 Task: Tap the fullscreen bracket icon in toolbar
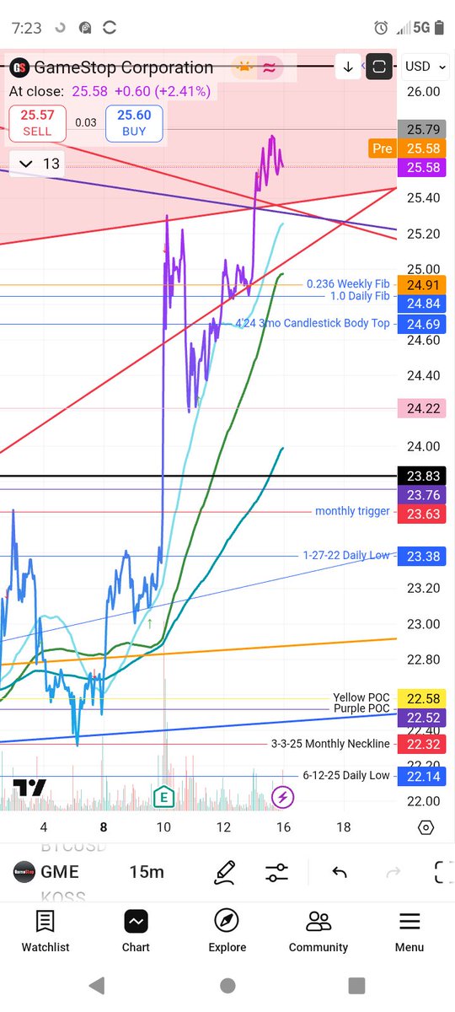pyautogui.click(x=442, y=872)
